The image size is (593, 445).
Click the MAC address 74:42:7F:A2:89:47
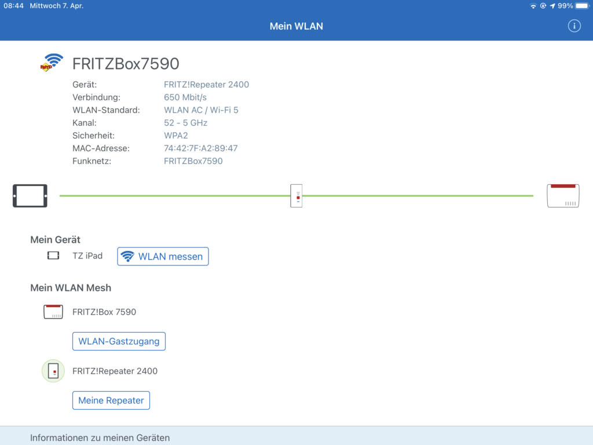[x=201, y=148]
